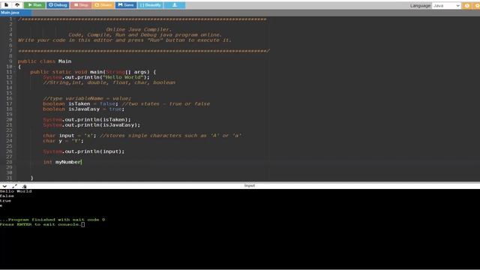The height and width of the screenshot is (270, 480).
Task: Click the "char input = 'x';" line
Action: 70,136
